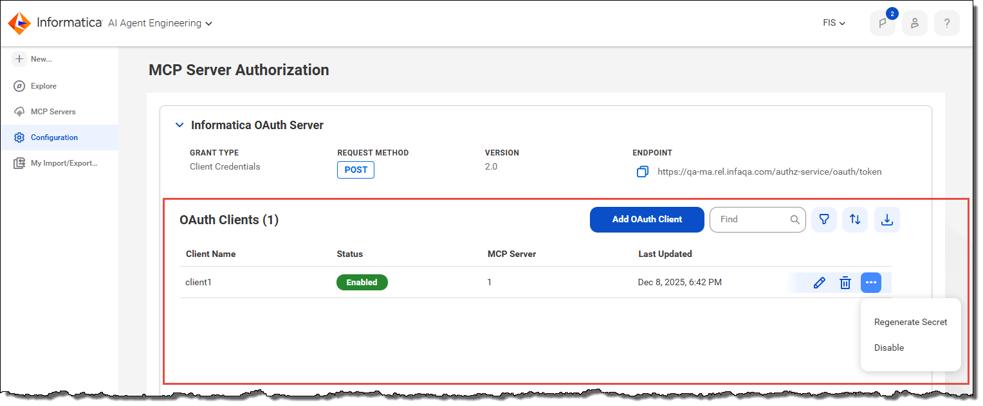Click the POST request method badge
The image size is (983, 406).
point(356,170)
